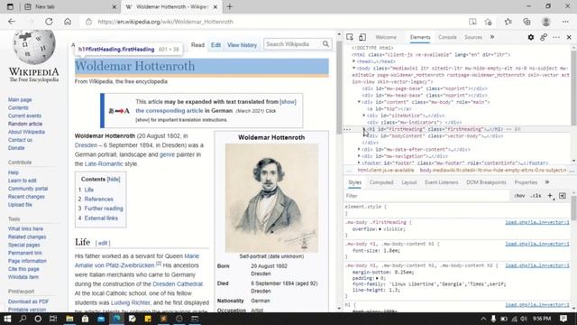The width and height of the screenshot is (577, 325).
Task: Open the Favorites list icon
Action: click(x=508, y=22)
